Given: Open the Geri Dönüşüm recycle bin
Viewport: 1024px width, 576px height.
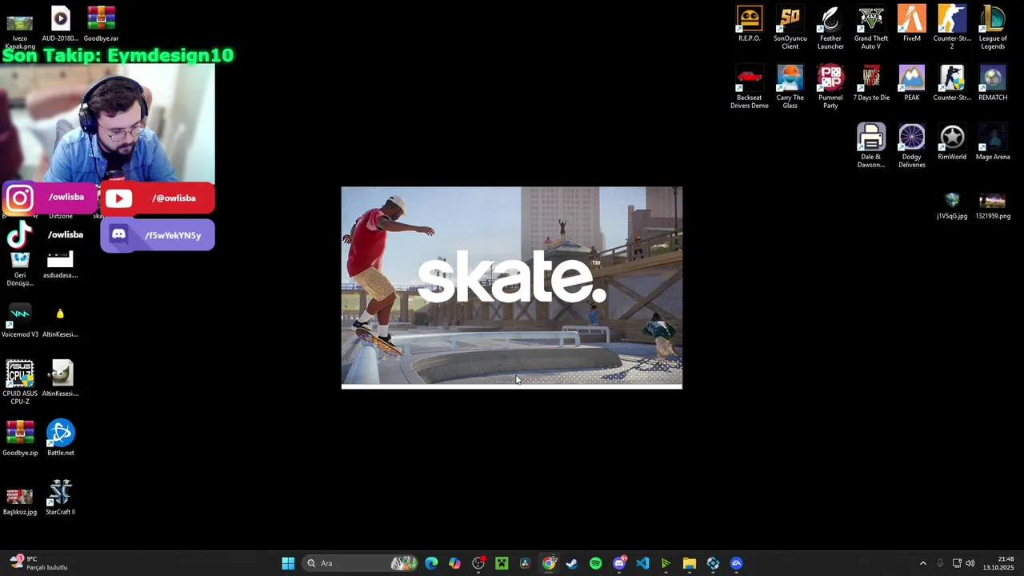Looking at the screenshot, I should [x=19, y=268].
